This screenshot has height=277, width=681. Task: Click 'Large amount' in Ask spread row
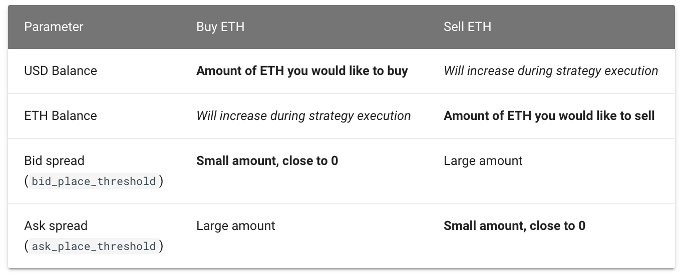pyautogui.click(x=235, y=226)
